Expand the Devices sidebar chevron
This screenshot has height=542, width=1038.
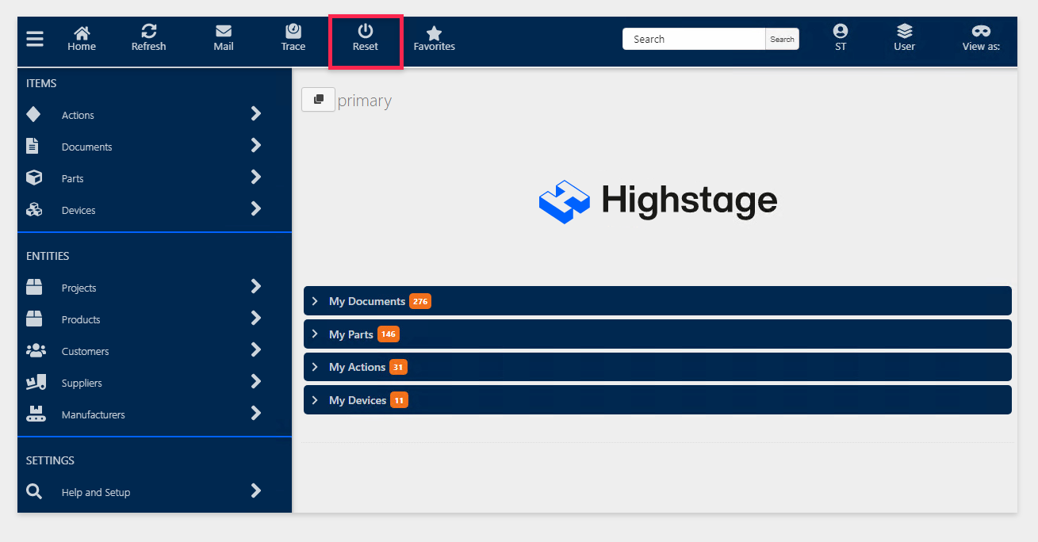(x=256, y=208)
